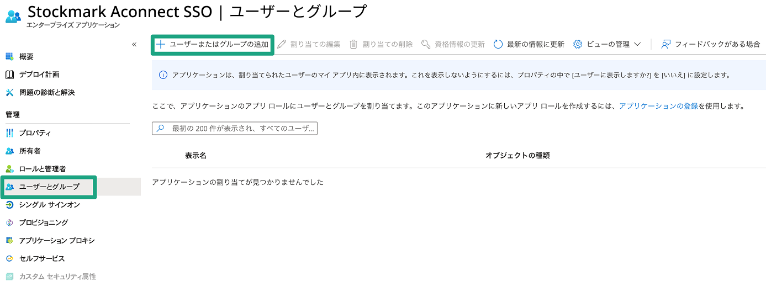Screen dimensions: 766x292
Task: Focus the 最初の 200 件 search field
Action: [x=235, y=129]
